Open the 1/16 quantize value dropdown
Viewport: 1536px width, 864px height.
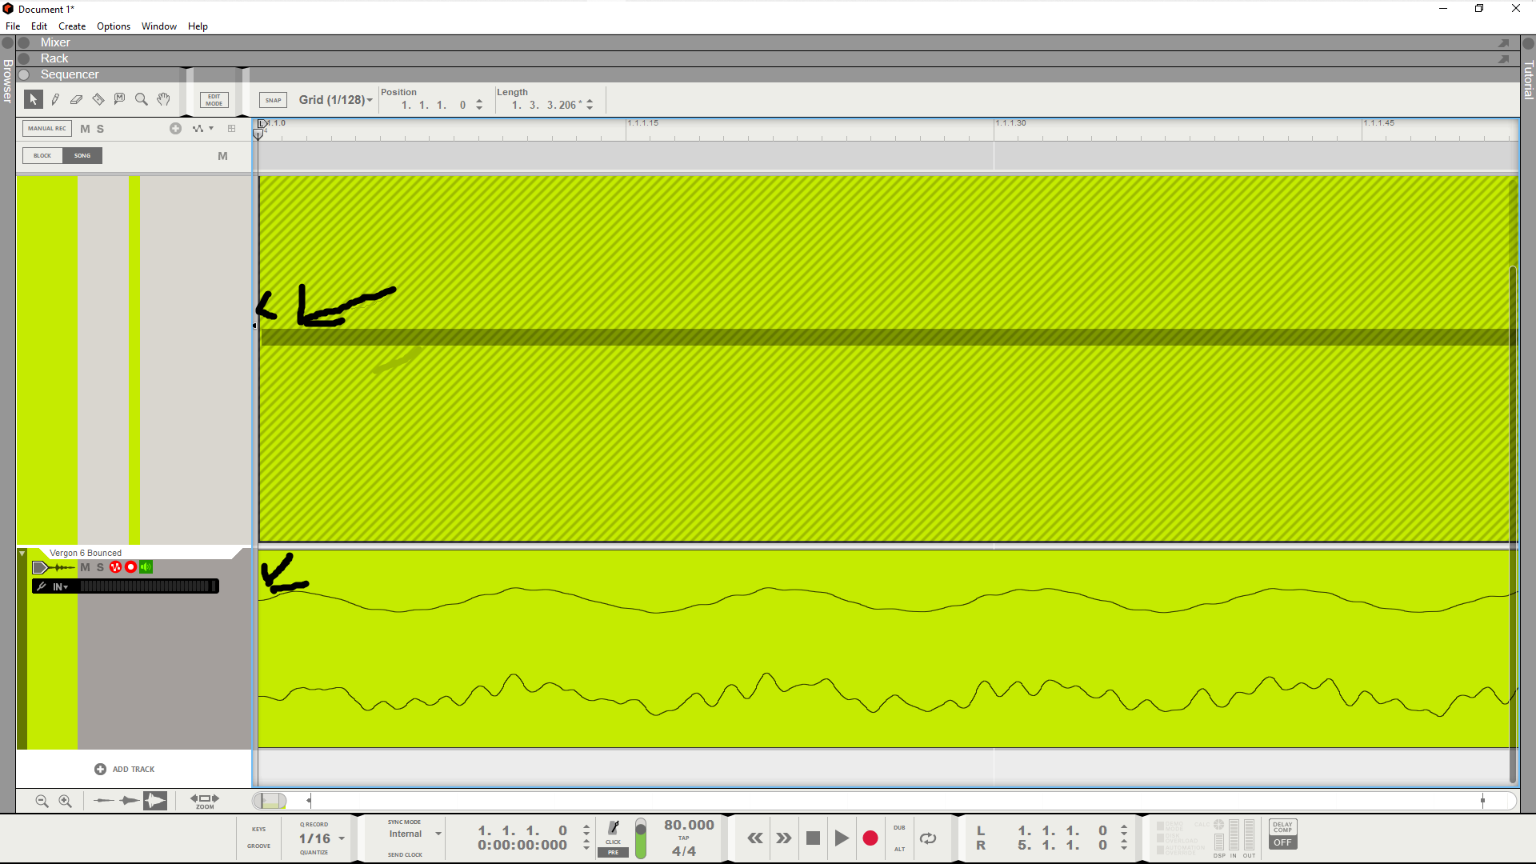(x=322, y=838)
